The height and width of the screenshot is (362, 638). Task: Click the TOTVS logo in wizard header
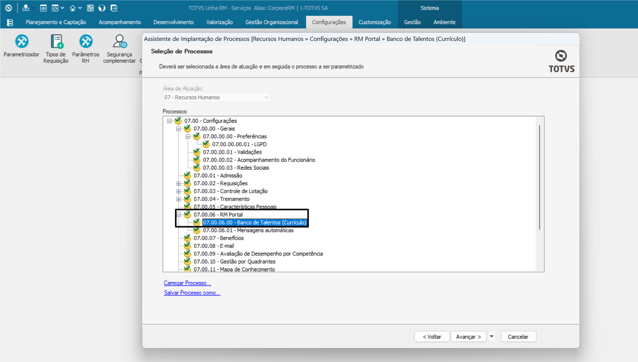tap(561, 61)
